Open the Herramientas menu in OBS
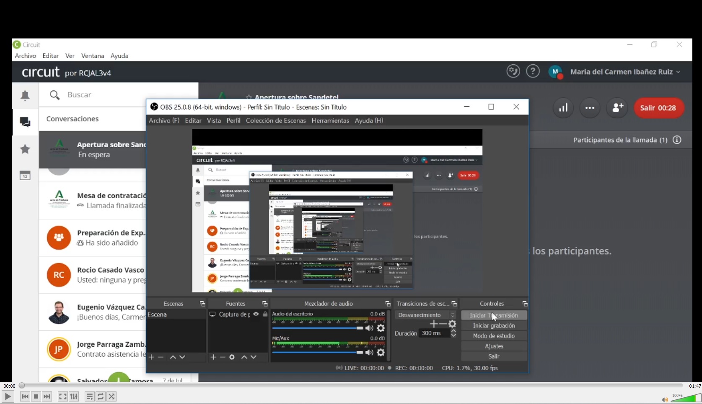Image resolution: width=702 pixels, height=404 pixels. 330,120
